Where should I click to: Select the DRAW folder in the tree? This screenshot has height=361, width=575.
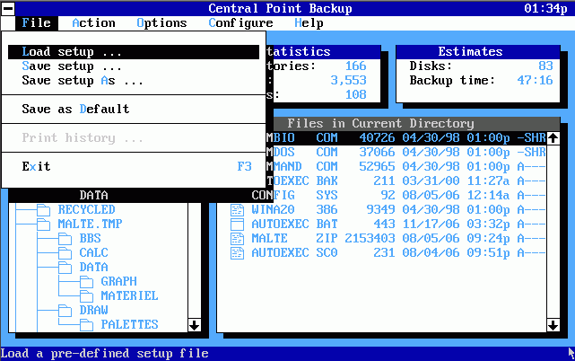(x=93, y=310)
